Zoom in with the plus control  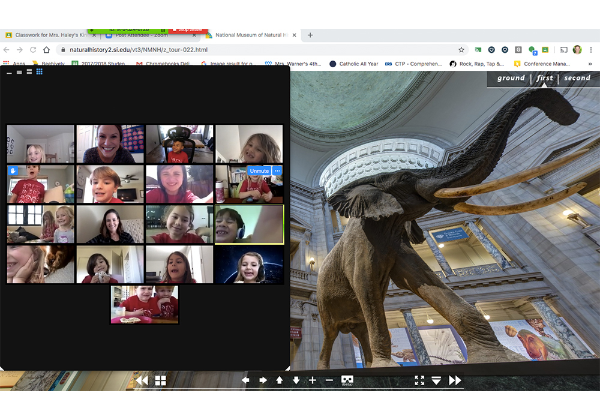click(313, 380)
